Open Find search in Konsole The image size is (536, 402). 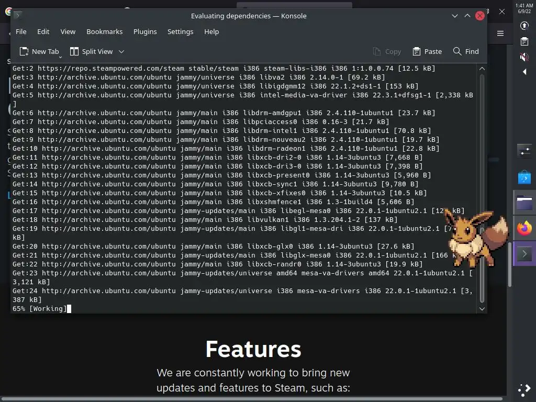point(466,52)
